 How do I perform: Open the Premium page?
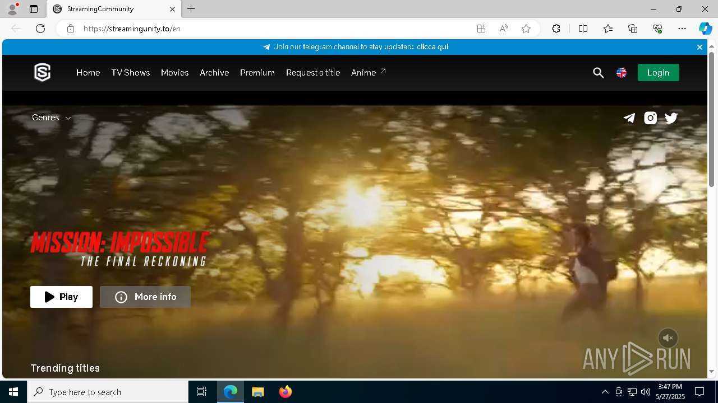click(257, 73)
